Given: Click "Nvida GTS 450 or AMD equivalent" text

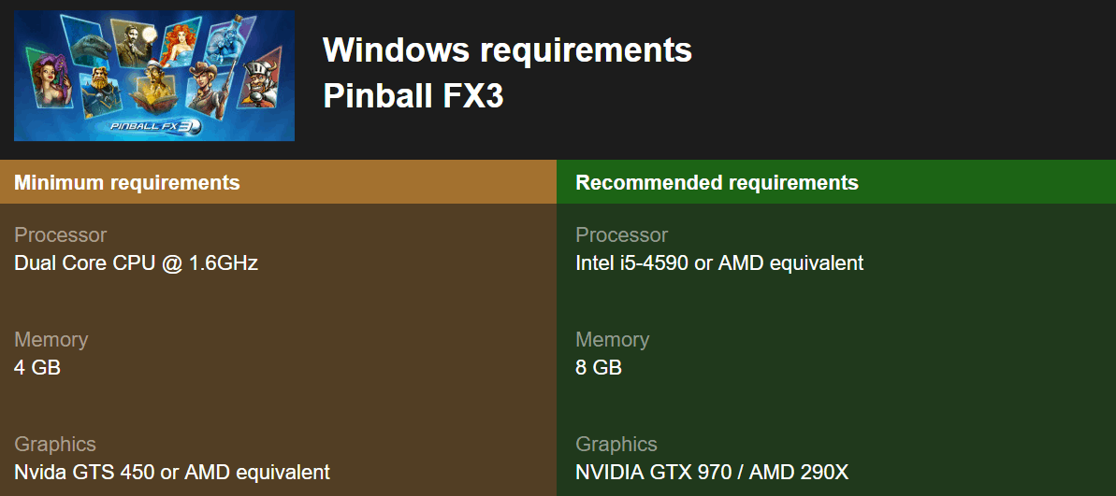Looking at the screenshot, I should pos(172,472).
